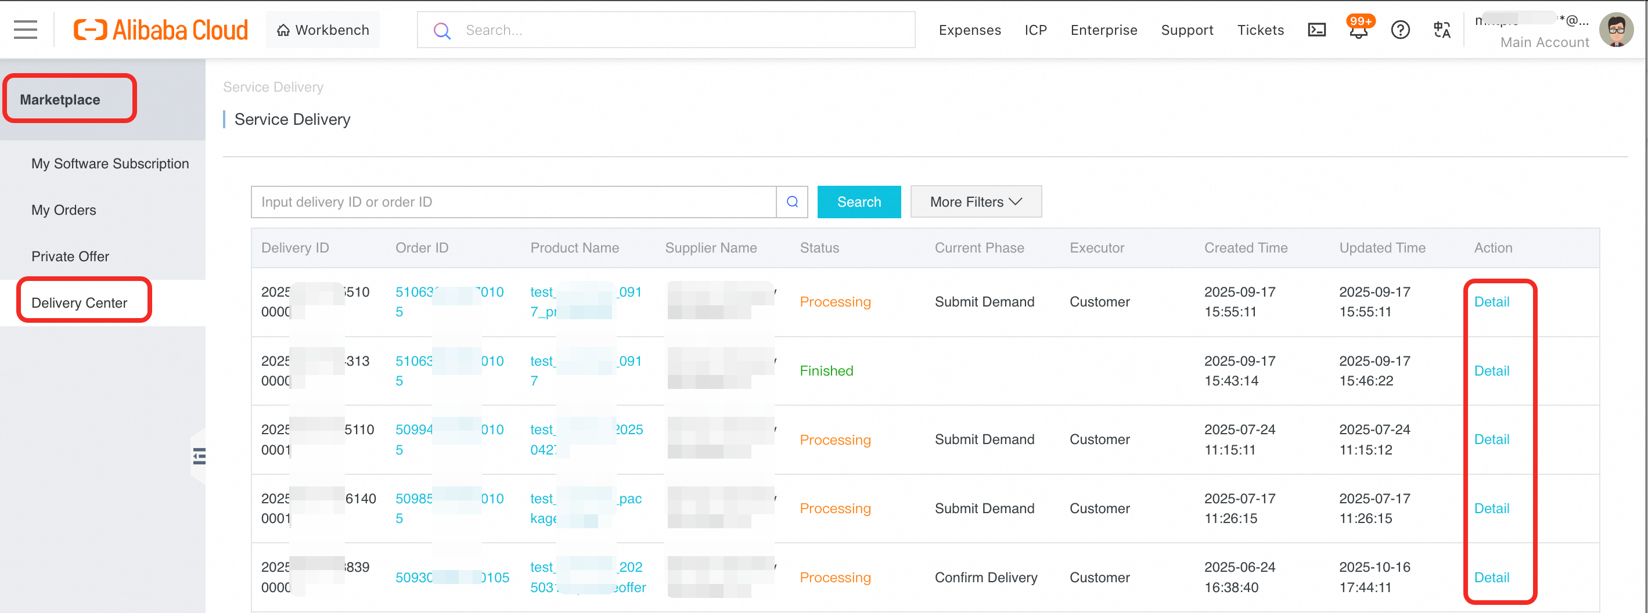1648x613 pixels.
Task: Click the magnifier icon beside delivery ID input
Action: click(792, 202)
